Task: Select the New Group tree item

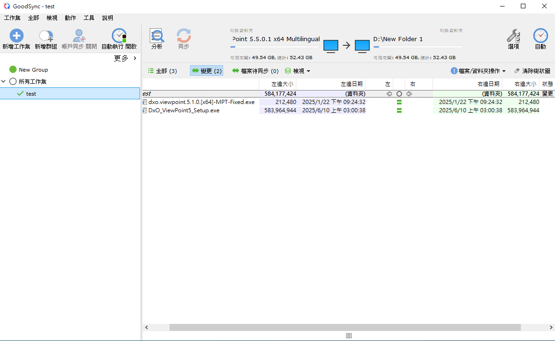Action: point(33,70)
